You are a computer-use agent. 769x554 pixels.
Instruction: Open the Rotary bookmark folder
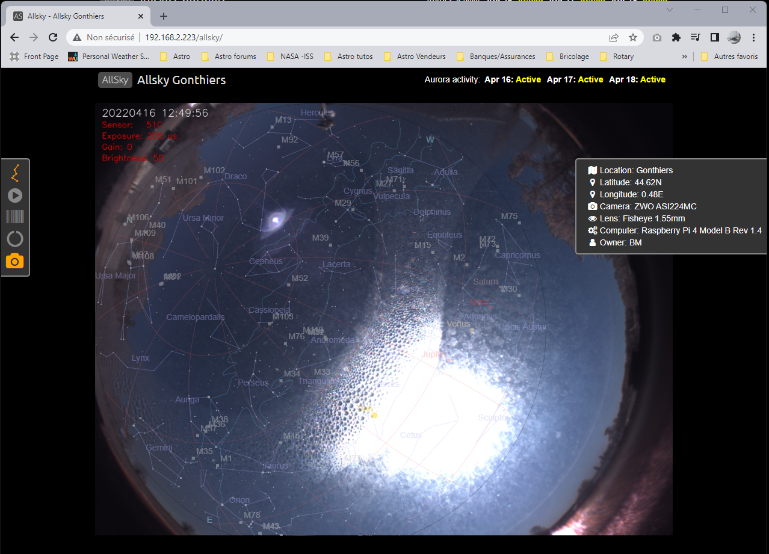pos(617,57)
